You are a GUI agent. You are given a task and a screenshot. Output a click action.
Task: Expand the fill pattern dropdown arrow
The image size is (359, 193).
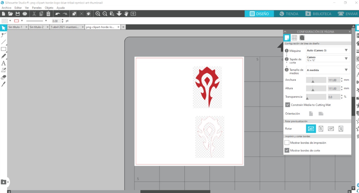pos(10,21)
